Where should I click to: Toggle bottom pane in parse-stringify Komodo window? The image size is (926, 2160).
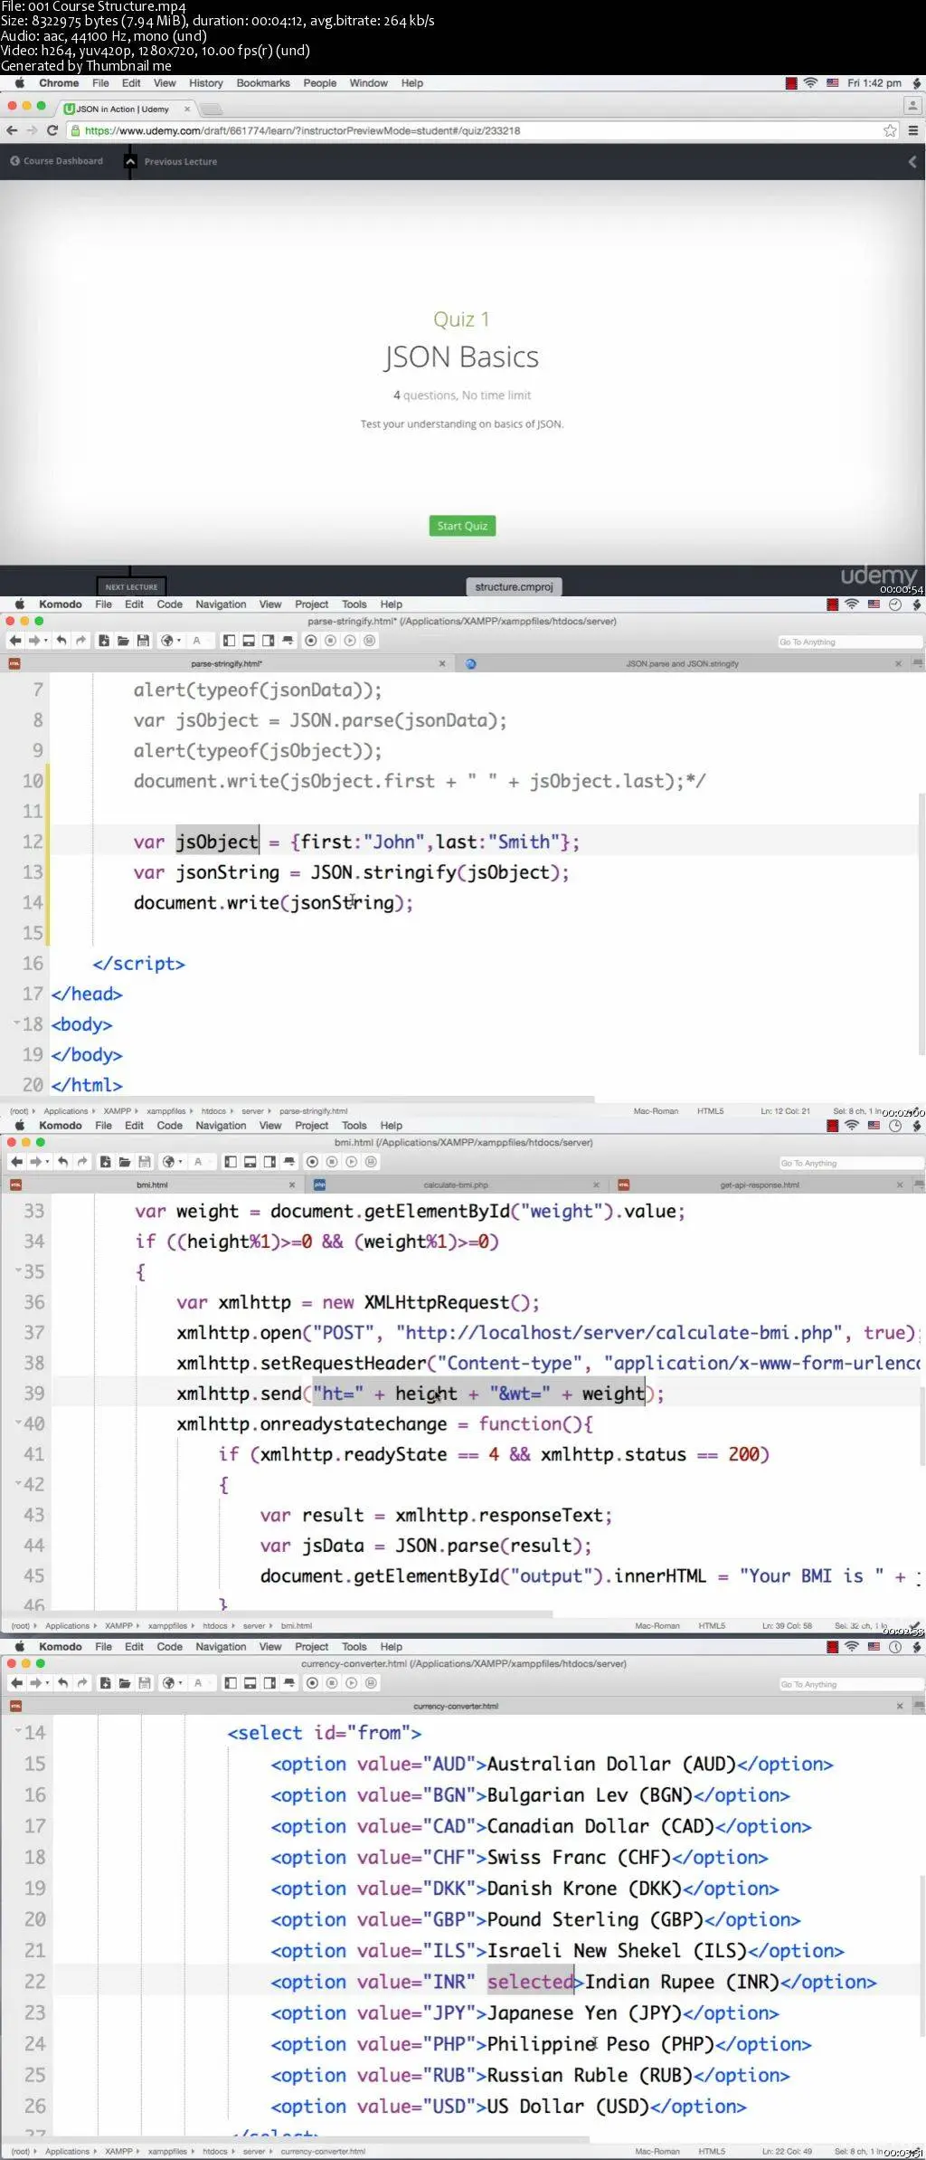tap(249, 641)
